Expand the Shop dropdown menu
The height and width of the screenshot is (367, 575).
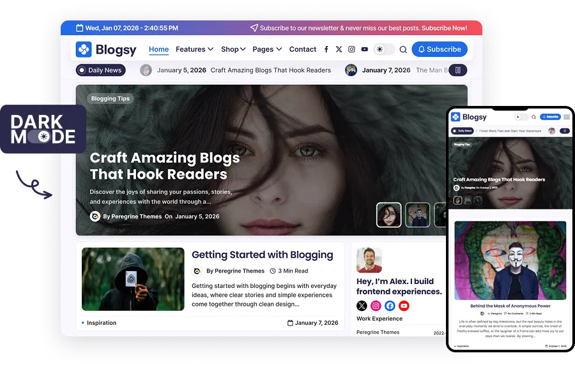233,49
